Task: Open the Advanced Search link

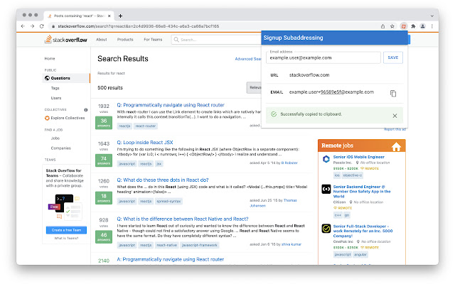Action: click(248, 59)
